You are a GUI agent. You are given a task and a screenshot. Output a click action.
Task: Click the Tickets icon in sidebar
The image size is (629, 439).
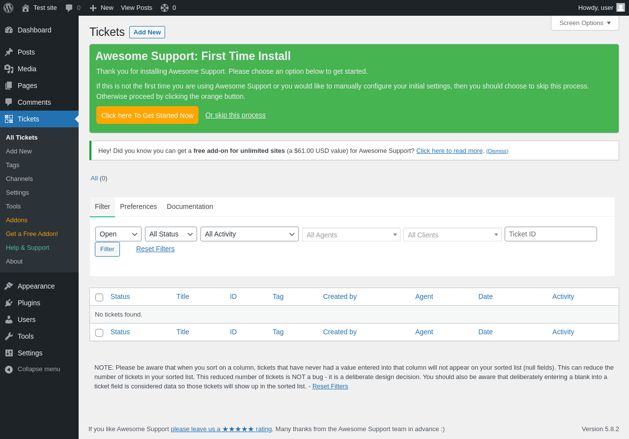pyautogui.click(x=9, y=119)
